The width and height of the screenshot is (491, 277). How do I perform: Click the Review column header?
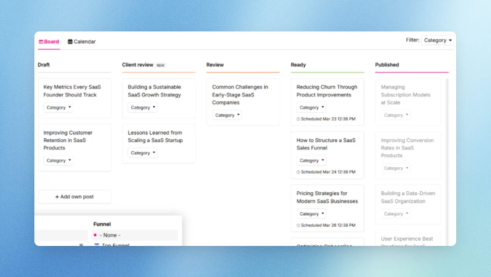point(215,65)
